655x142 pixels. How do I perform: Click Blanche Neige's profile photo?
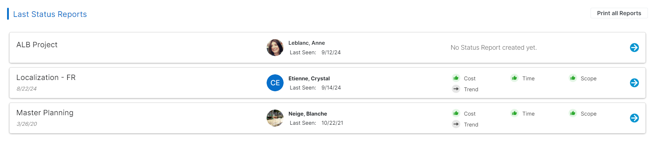275,118
